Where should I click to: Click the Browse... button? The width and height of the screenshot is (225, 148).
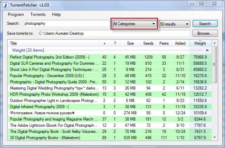pyautogui.click(x=205, y=33)
